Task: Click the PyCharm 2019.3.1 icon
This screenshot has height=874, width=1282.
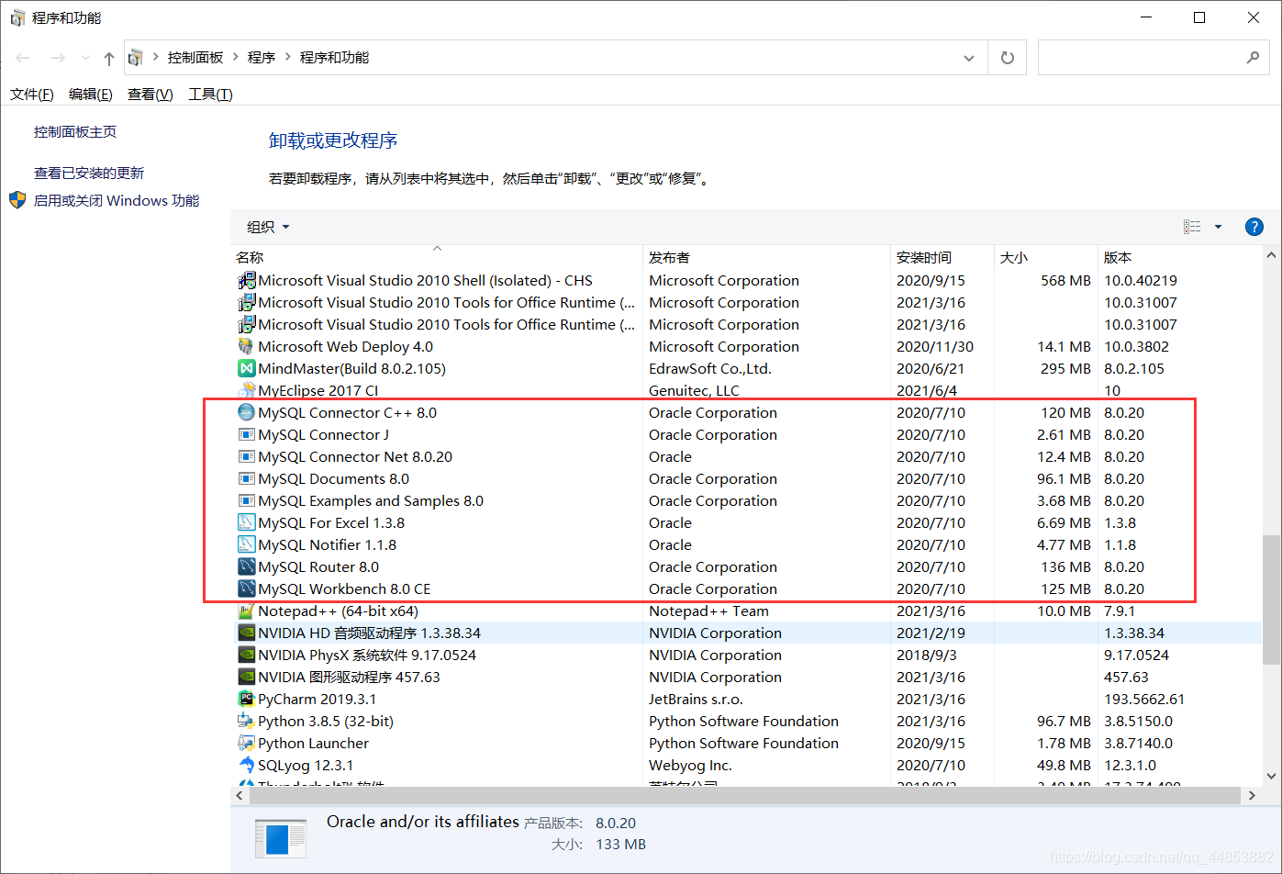Action: pos(246,699)
